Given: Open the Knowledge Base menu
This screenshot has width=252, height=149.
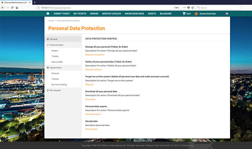Looking at the screenshot, I should [134, 14].
